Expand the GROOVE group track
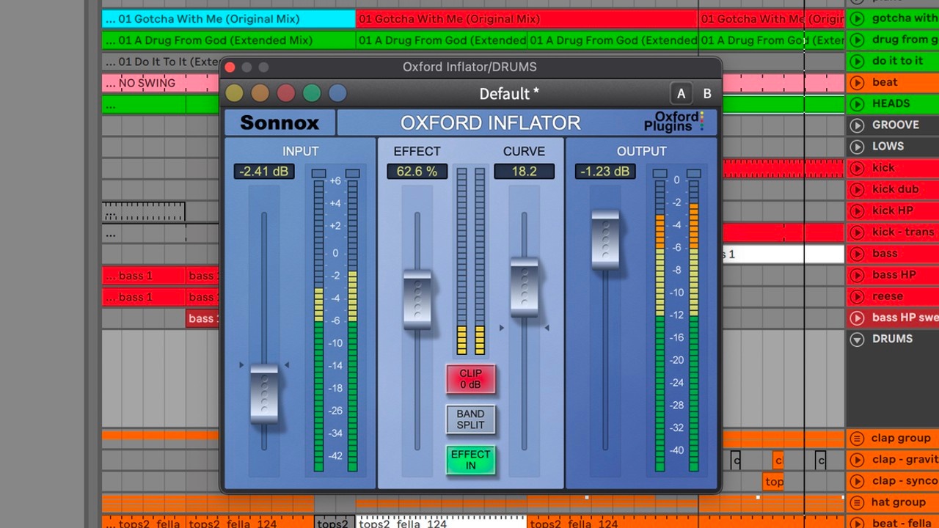Image resolution: width=939 pixels, height=528 pixels. click(x=857, y=125)
